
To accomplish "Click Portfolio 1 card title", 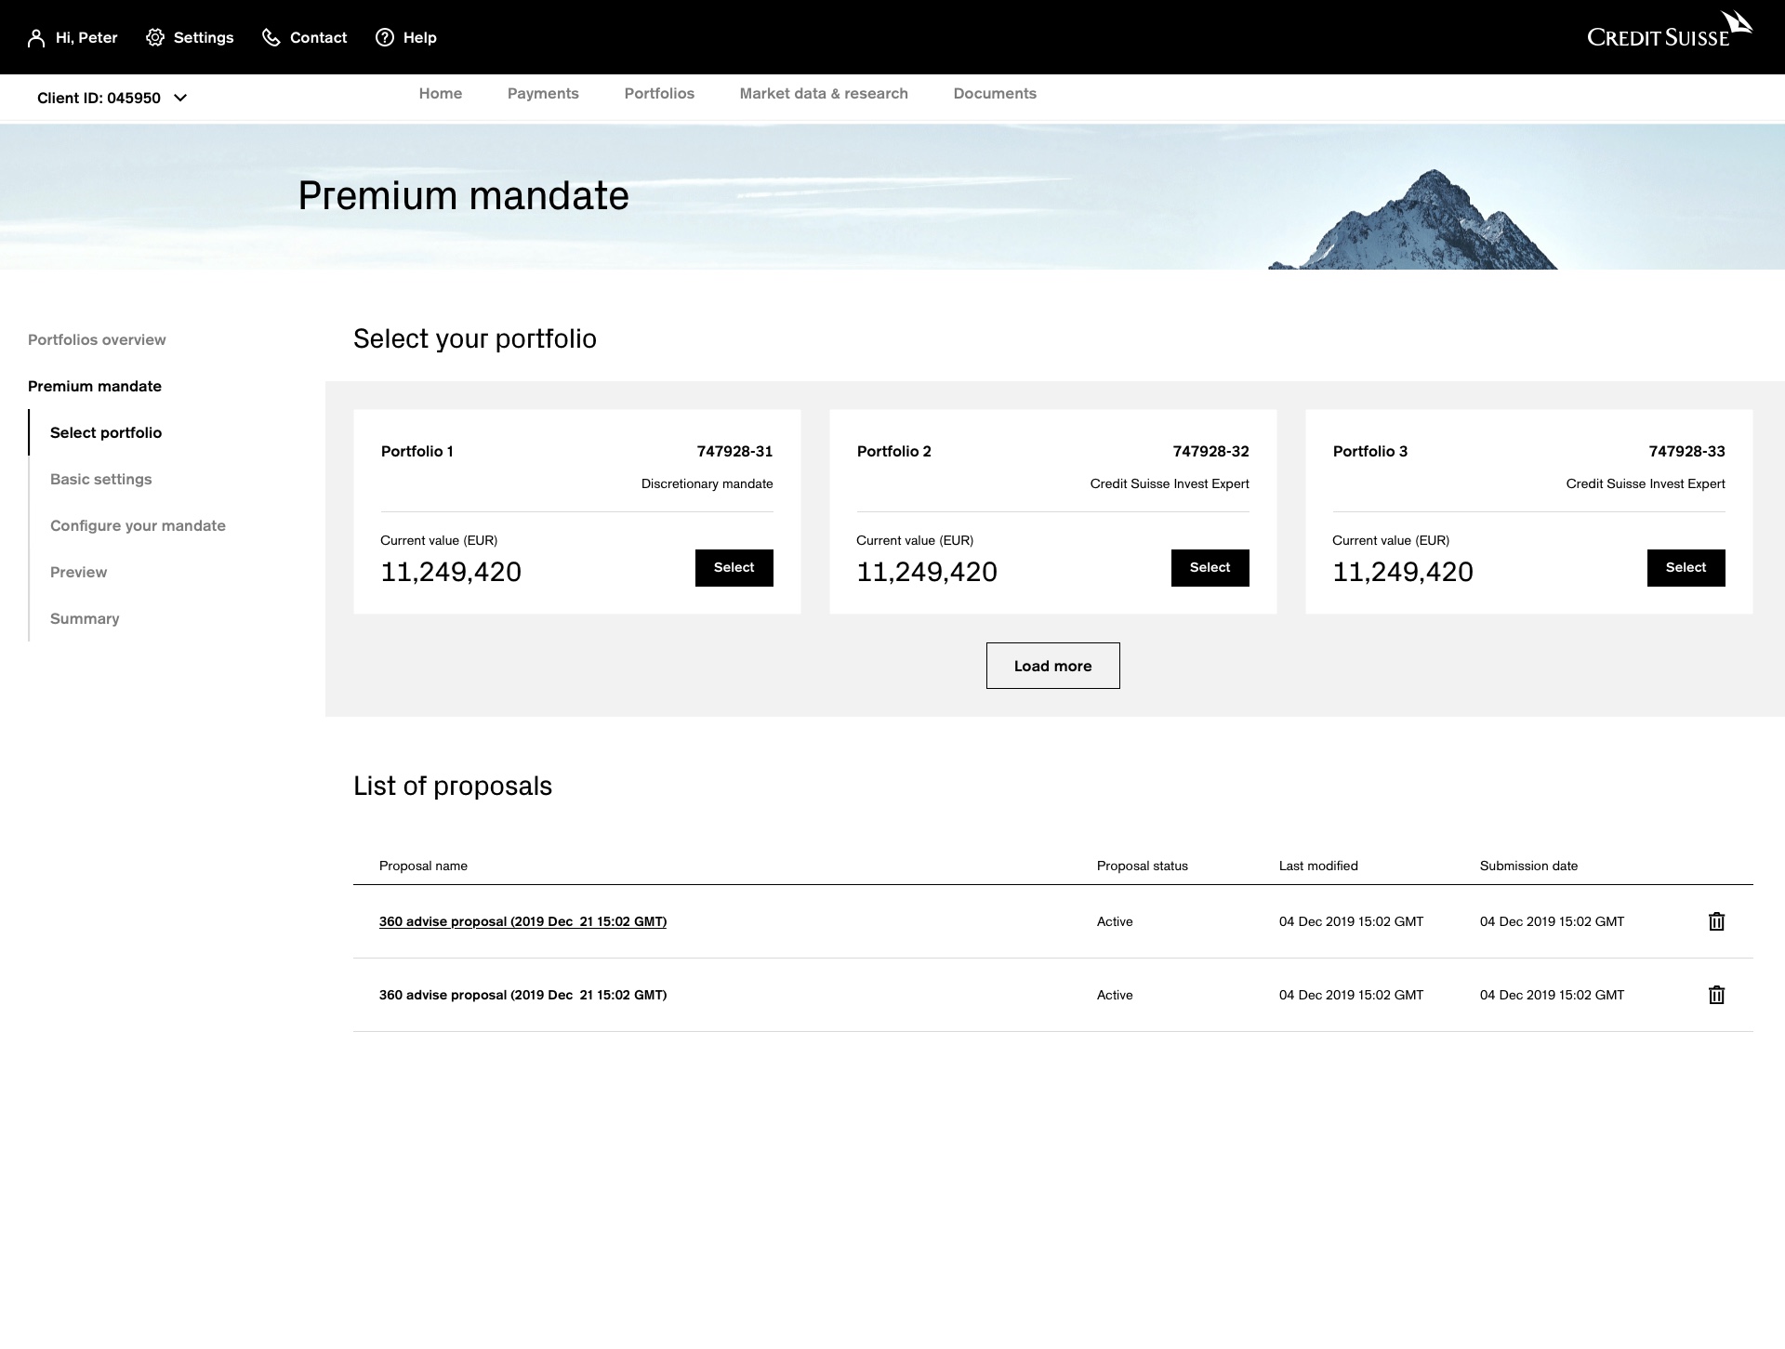I will (417, 452).
